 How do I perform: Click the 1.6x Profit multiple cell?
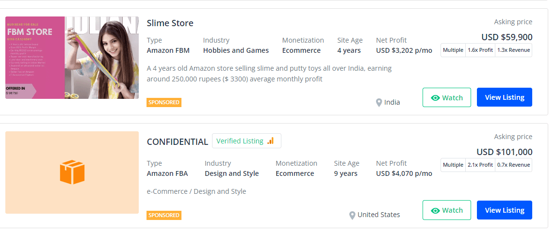[480, 50]
